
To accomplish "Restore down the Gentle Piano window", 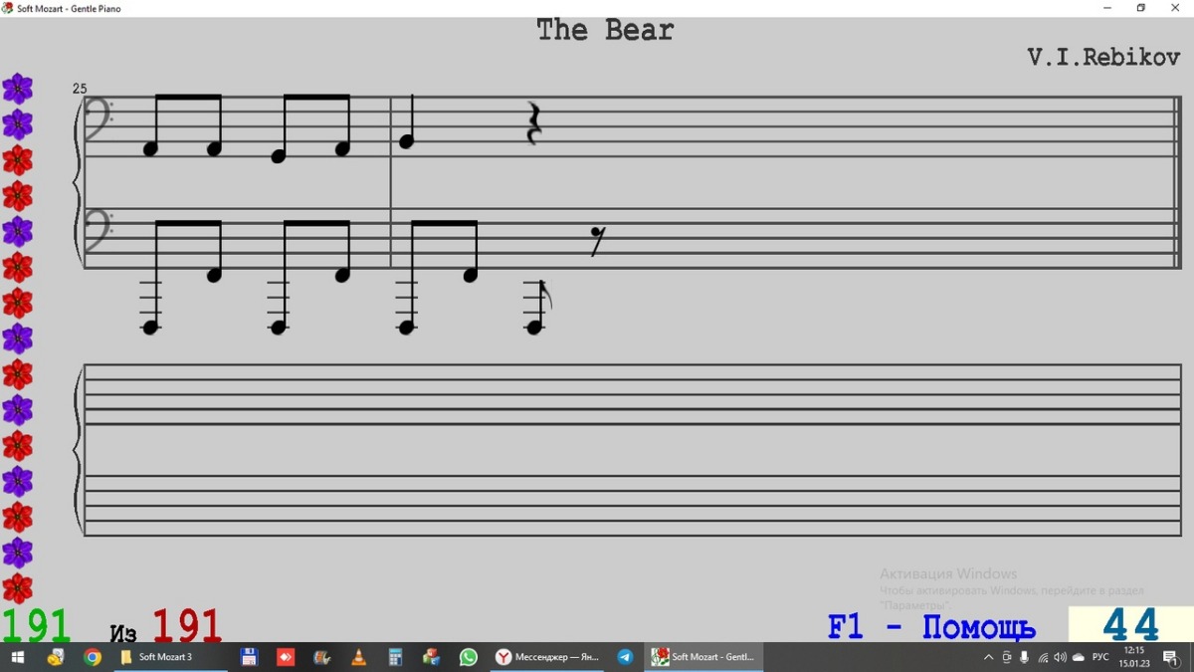I will pos(1141,8).
